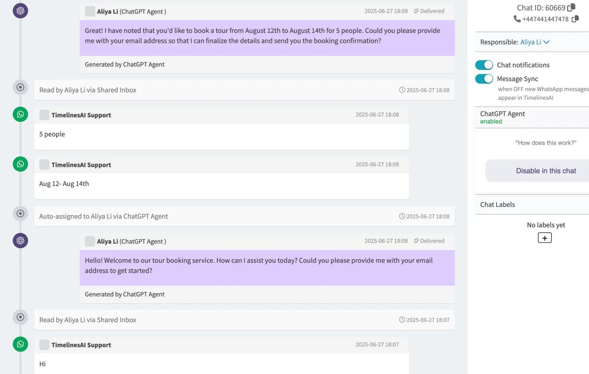Image resolution: width=589 pixels, height=374 pixels.
Task: Click the WhatsApp icon next to 'Hi' message
Action: pyautogui.click(x=20, y=344)
